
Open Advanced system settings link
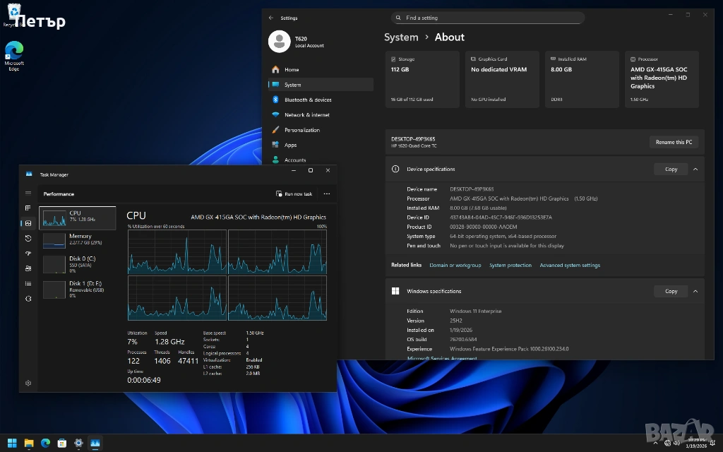(x=569, y=266)
